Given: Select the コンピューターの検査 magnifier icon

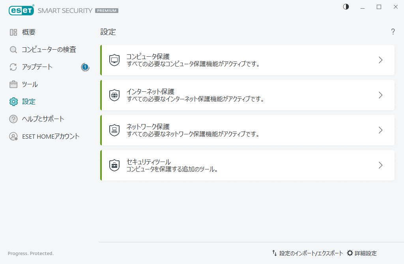Looking at the screenshot, I should [x=13, y=49].
